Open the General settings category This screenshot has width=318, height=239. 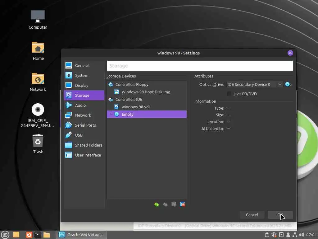coord(84,65)
